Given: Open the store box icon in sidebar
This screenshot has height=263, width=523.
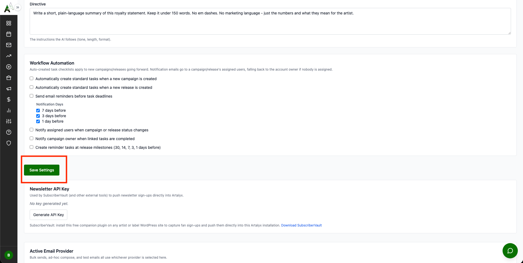Looking at the screenshot, I should tap(9, 78).
